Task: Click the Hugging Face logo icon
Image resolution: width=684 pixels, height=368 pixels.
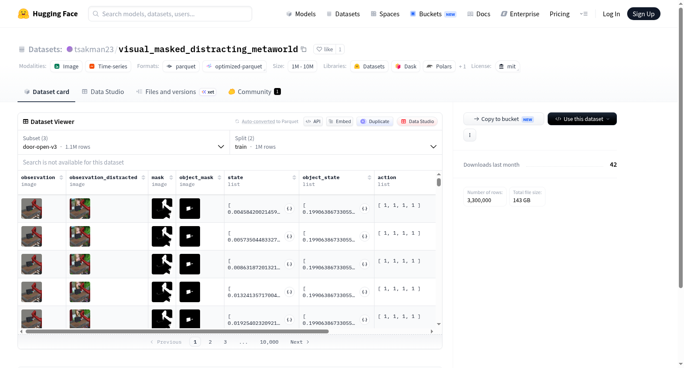Action: [x=24, y=14]
